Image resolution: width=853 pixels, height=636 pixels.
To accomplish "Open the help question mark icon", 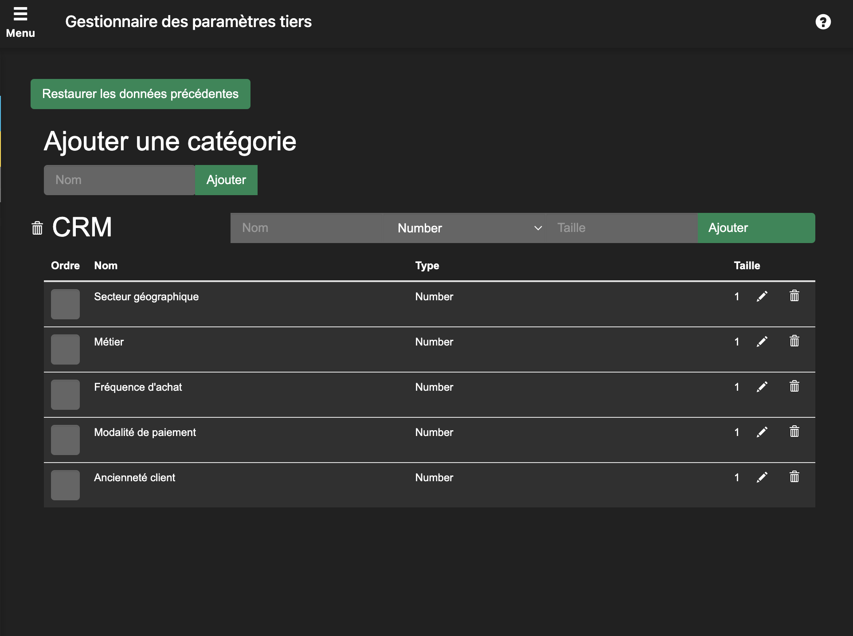I will (823, 22).
